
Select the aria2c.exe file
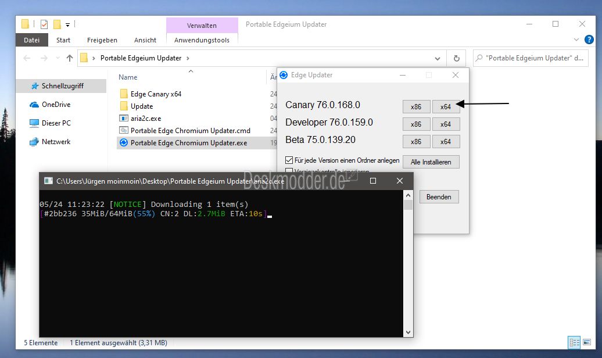click(x=145, y=119)
